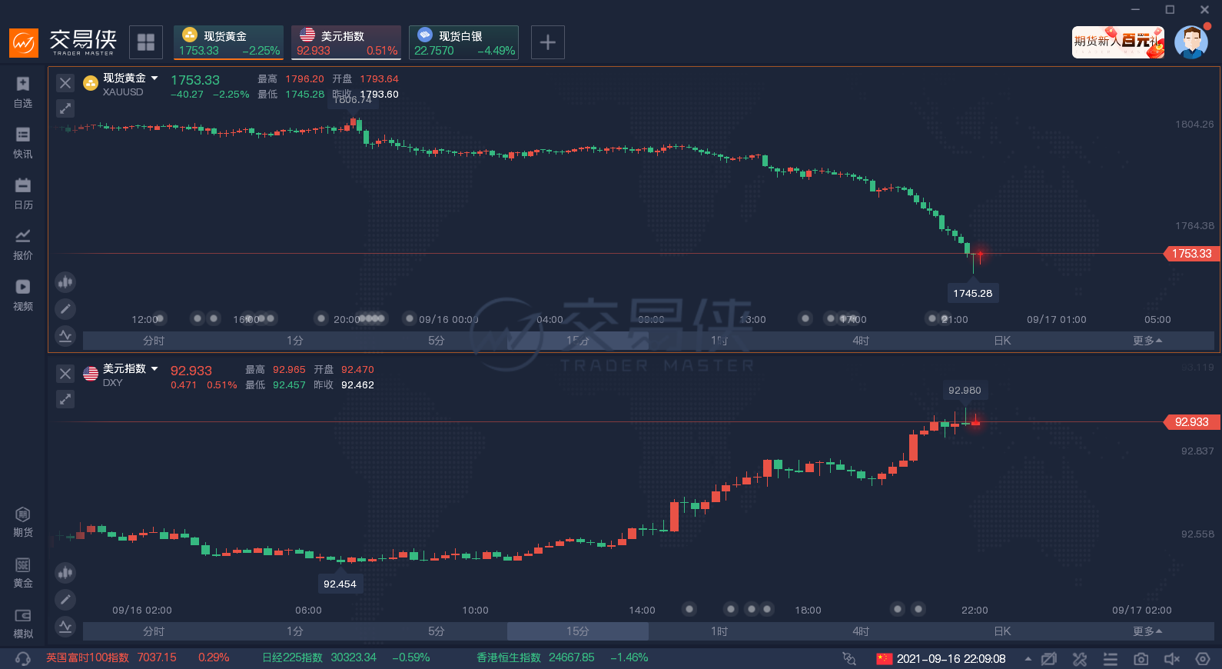Expand the 美元指数 symbol dropdown arrow

coord(154,369)
